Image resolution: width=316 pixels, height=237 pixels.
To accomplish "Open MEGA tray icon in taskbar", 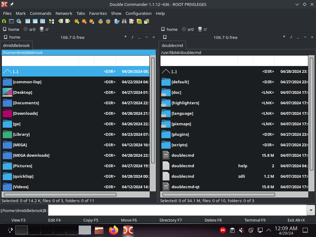I will (x=223, y=230).
